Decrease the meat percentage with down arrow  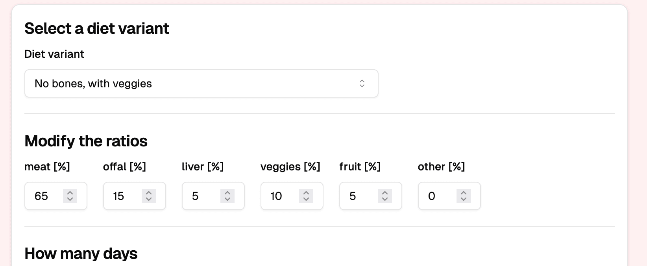[x=70, y=199]
